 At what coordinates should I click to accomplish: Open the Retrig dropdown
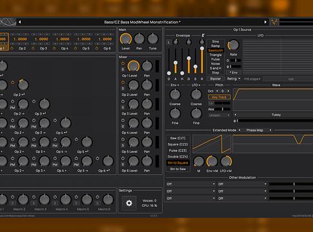pos(234,79)
